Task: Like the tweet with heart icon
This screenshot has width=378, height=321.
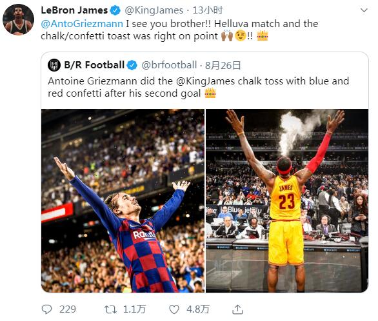Action: 174,309
